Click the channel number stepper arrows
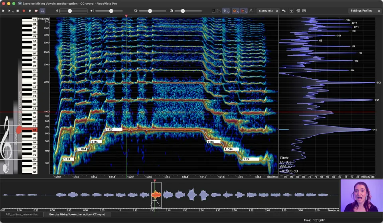383x223 pixels. tap(217, 11)
